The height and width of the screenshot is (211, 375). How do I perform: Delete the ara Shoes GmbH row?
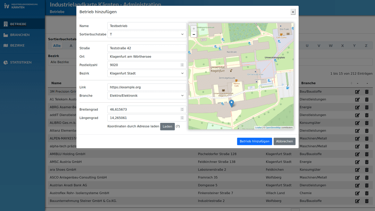click(367, 170)
